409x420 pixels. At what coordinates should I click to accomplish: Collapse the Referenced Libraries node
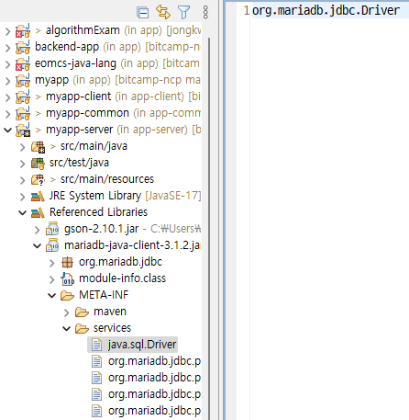pyautogui.click(x=22, y=212)
